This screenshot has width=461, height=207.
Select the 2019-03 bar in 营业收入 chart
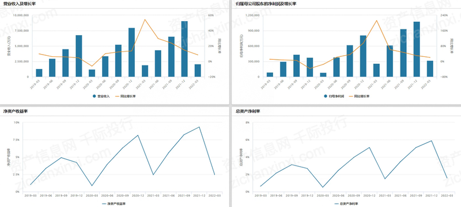tap(39, 73)
